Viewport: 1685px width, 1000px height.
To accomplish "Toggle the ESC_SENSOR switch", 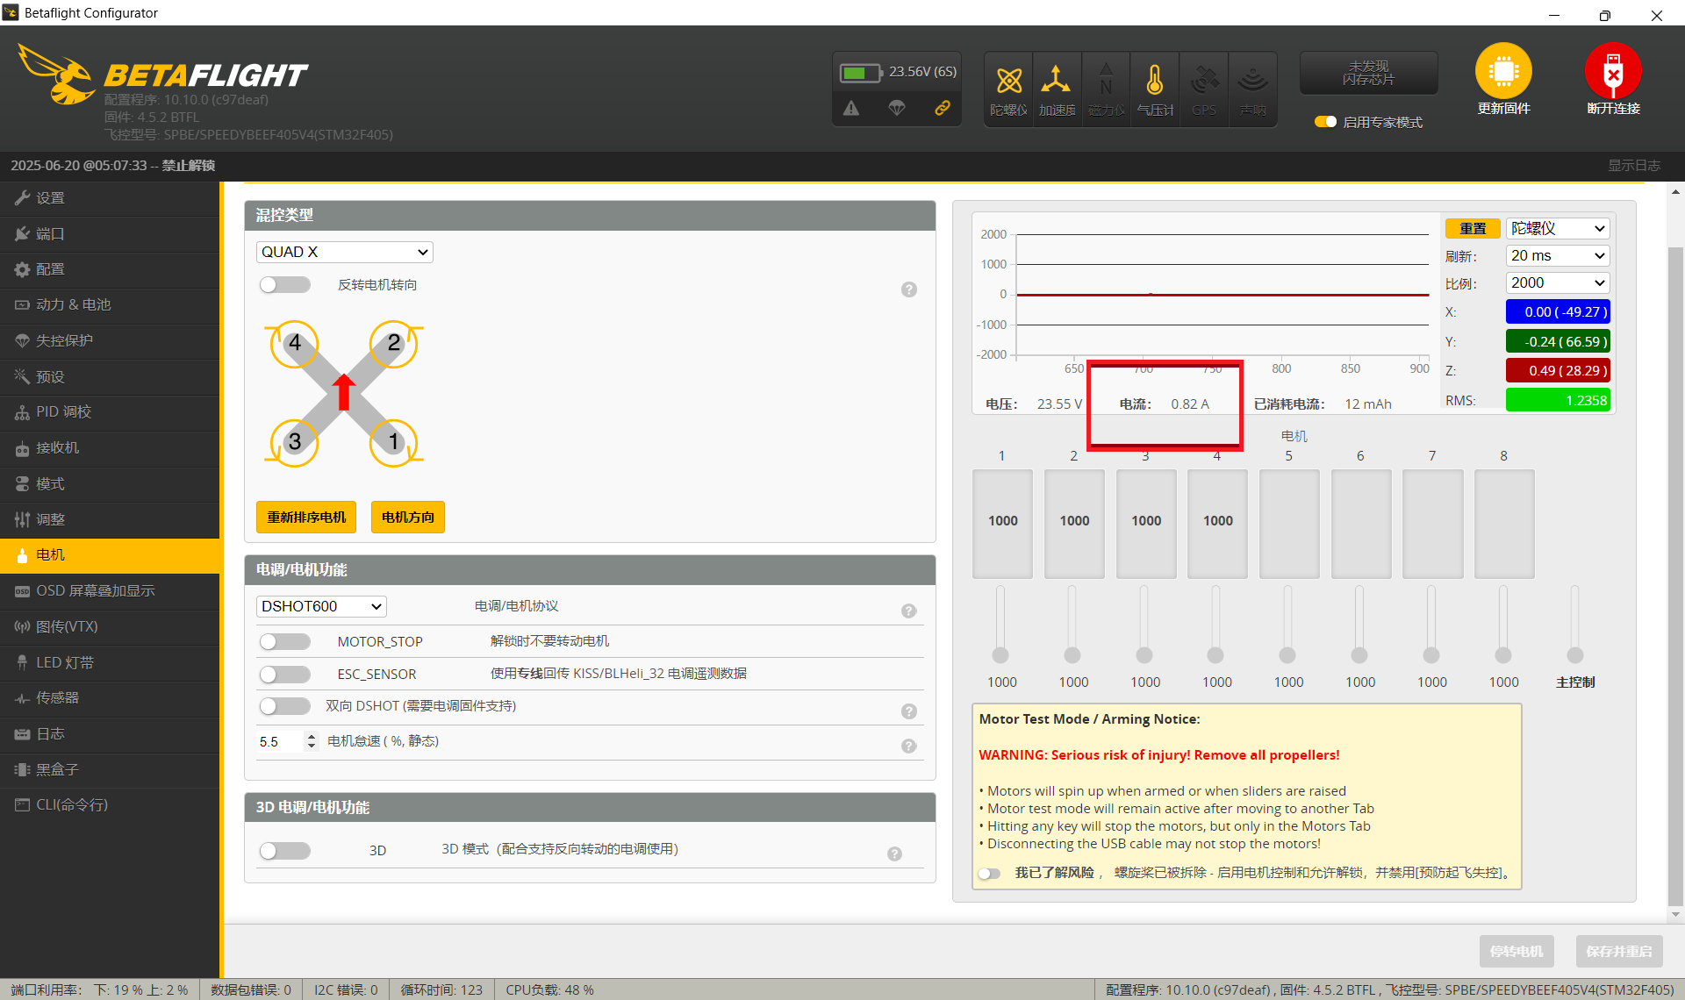I will pos(285,674).
